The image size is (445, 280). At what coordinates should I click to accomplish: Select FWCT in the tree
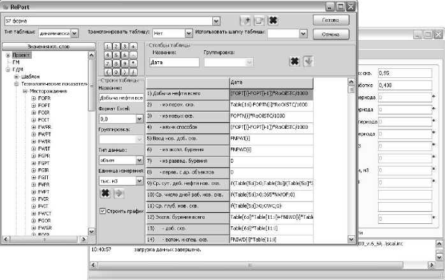pyautogui.click(x=45, y=213)
